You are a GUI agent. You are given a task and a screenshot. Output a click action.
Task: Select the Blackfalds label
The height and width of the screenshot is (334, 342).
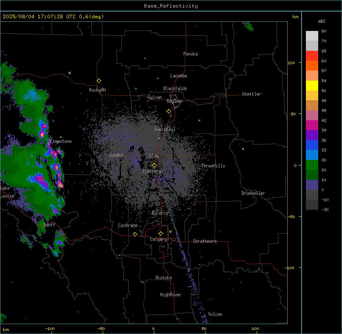coord(175,88)
